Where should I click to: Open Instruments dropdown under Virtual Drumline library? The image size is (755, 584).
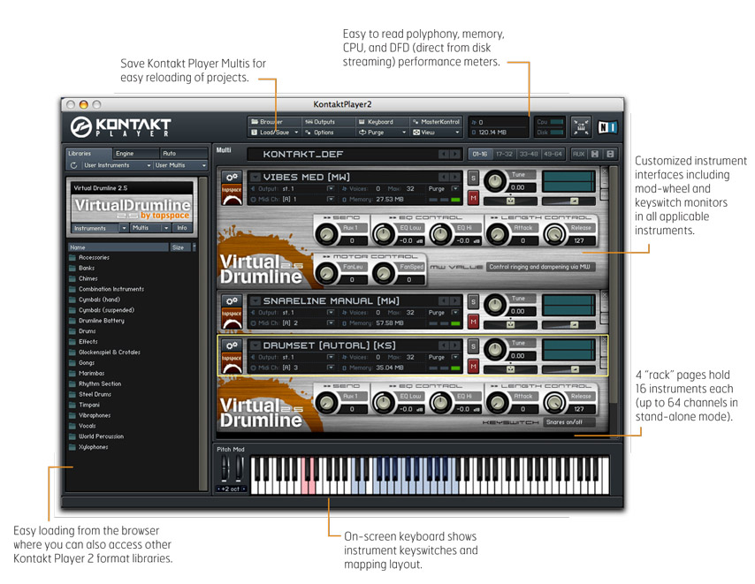pyautogui.click(x=100, y=228)
